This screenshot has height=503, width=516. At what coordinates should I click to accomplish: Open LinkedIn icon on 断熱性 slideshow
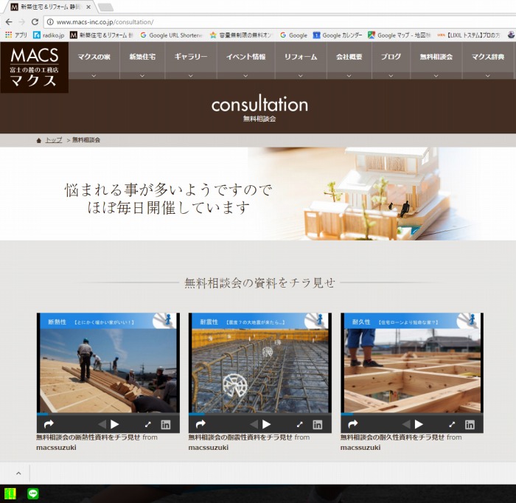(166, 425)
